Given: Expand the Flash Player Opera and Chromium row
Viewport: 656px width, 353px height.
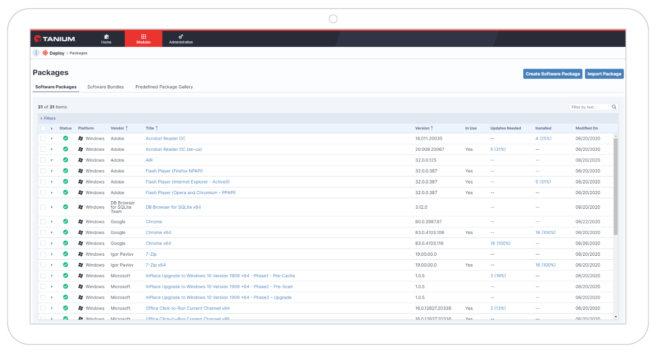Looking at the screenshot, I should pyautogui.click(x=52, y=193).
